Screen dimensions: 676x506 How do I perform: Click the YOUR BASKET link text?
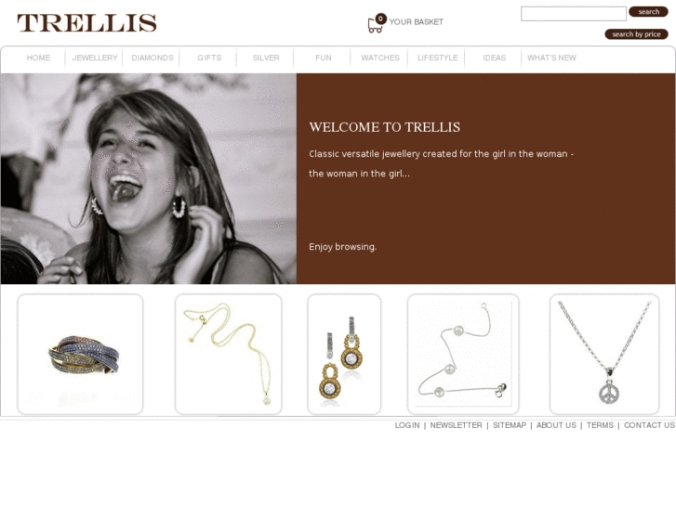click(416, 22)
